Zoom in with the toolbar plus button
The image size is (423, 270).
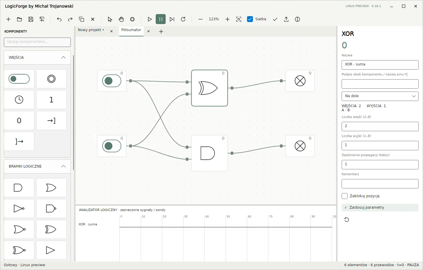tap(228, 19)
